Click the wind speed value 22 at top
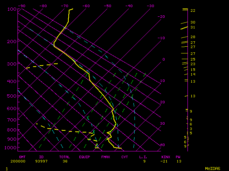Screen dimensions: 229x171 (x=193, y=11)
